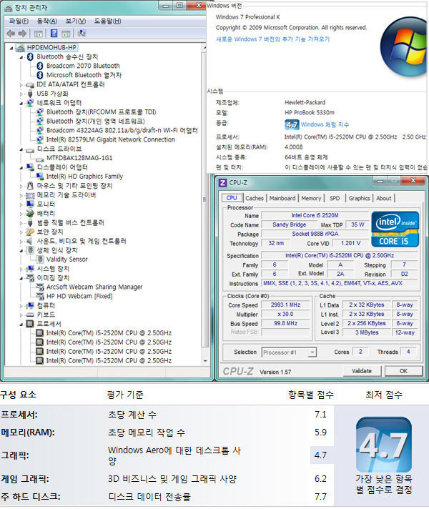Open the 동작(A) menu
The width and height of the screenshot is (429, 509).
point(46,21)
